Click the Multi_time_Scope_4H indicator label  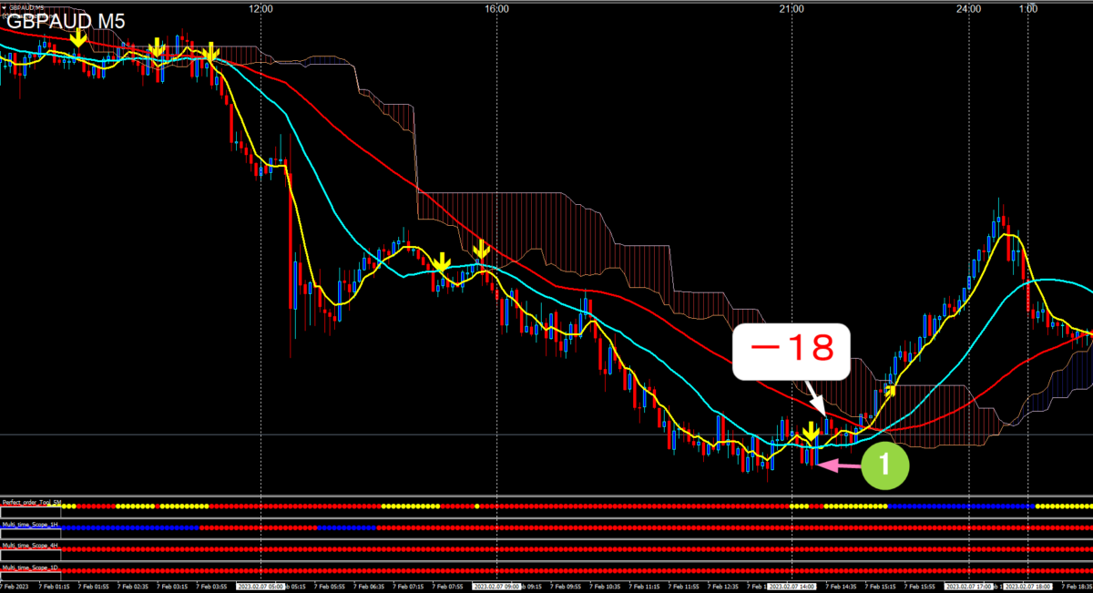32,545
